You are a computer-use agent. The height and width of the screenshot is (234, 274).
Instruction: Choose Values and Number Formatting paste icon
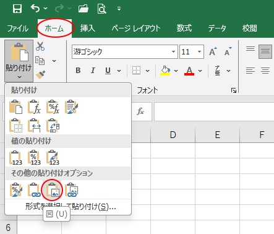click(x=34, y=158)
